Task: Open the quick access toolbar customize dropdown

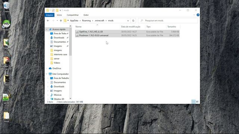Action: [x=60, y=10]
